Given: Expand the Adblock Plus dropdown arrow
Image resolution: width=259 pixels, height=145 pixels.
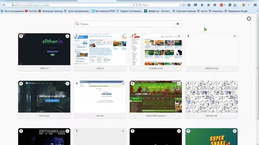Looking at the screenshot, I should click(224, 5).
